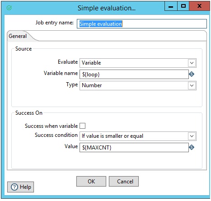
Task: Minimize the Simple evaluation dialog
Action: (171, 6)
